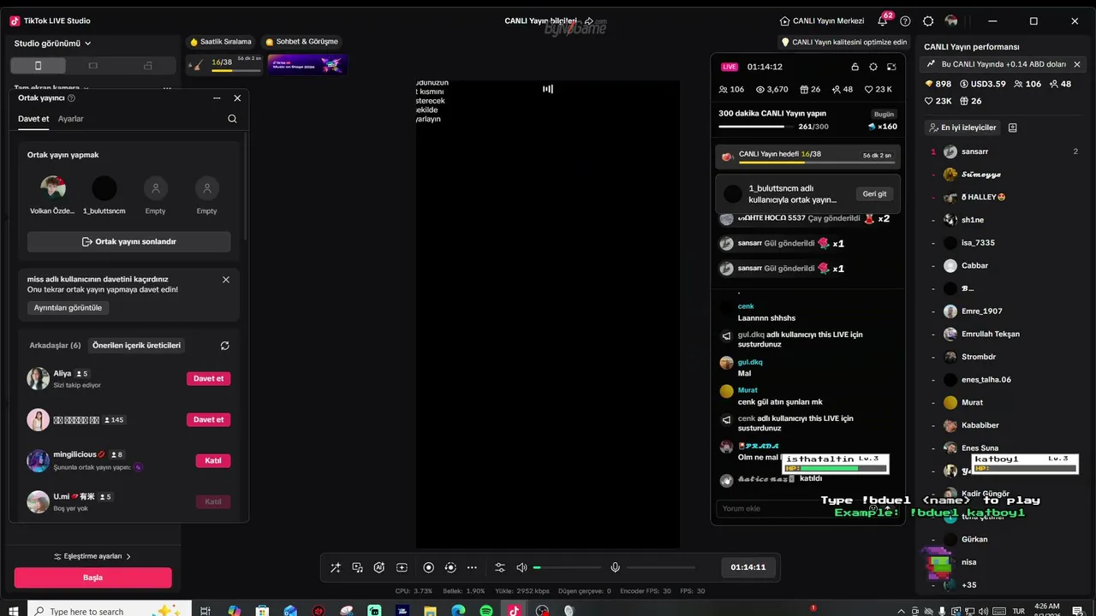Select the 1_buluttsncm co-host avatar
1096x616 pixels.
click(104, 188)
